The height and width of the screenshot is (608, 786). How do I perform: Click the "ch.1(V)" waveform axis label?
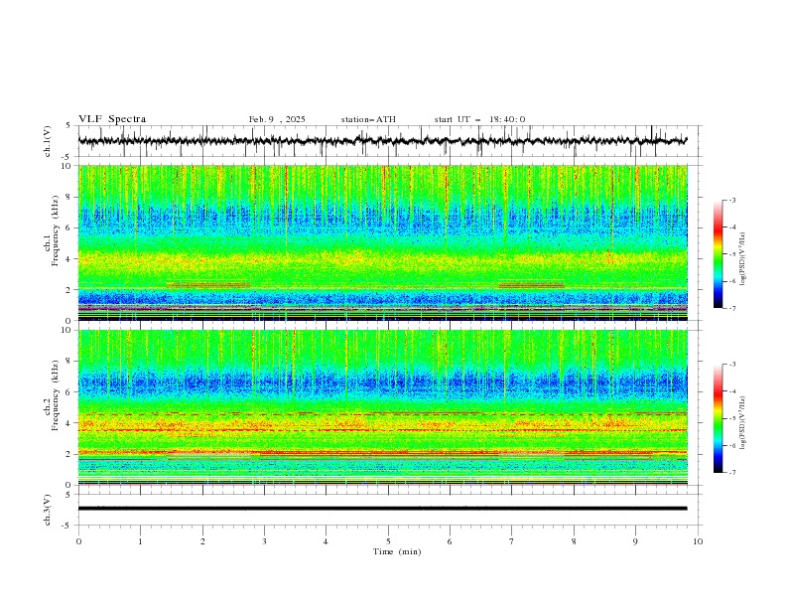48,141
